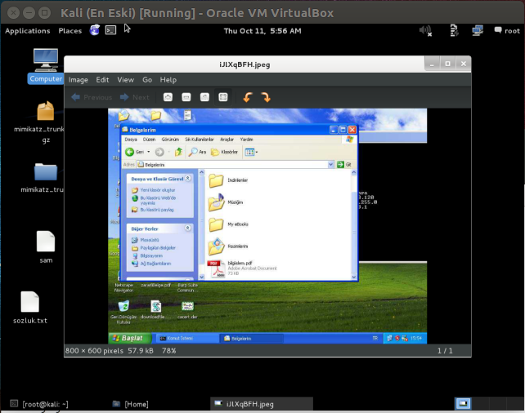Rotate the image clockwise
The image size is (525, 413).
266,97
